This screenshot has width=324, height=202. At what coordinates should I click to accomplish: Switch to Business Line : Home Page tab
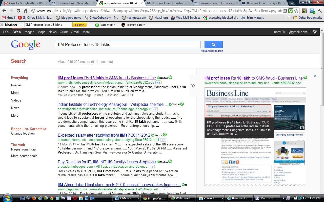[216, 3]
